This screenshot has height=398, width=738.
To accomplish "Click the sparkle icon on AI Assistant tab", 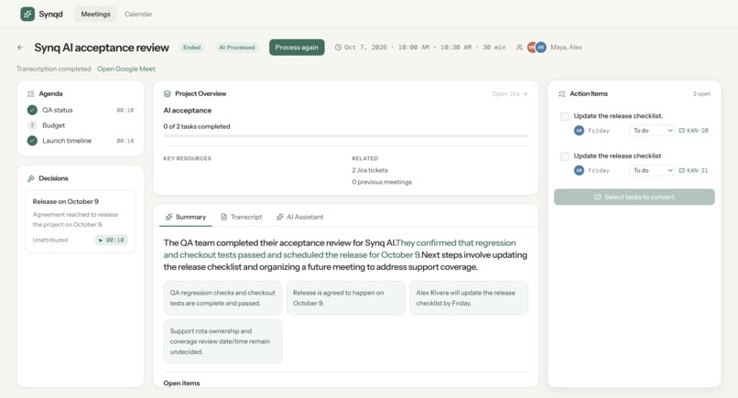I will (280, 217).
